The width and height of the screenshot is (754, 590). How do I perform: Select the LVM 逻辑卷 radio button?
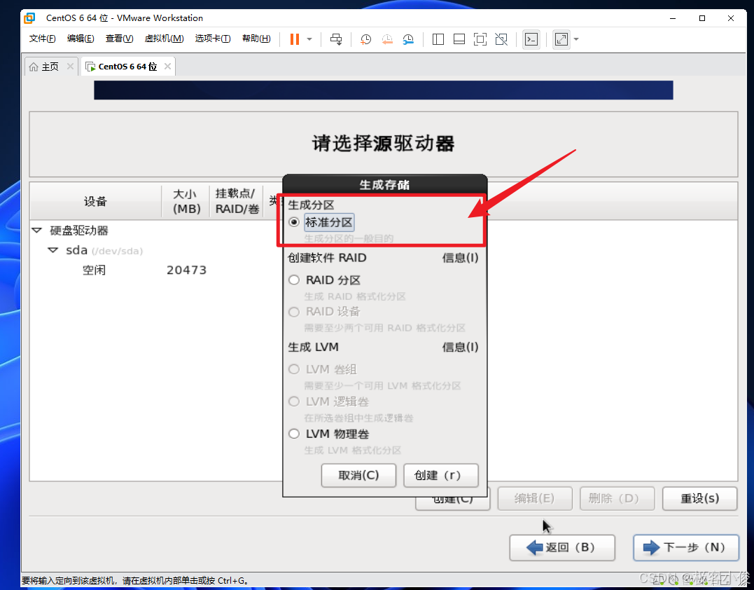click(294, 402)
